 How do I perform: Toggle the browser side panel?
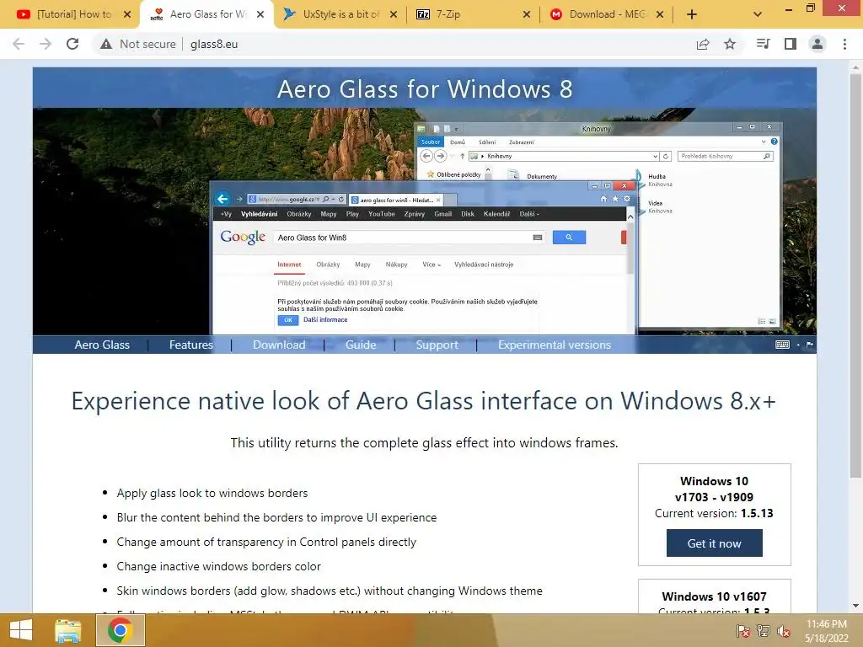click(791, 44)
